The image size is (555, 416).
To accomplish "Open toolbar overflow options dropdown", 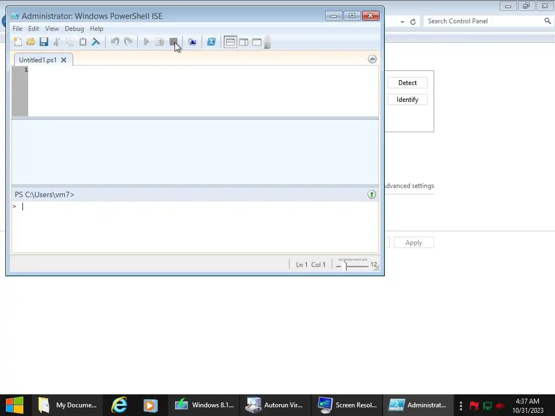I will tap(268, 42).
